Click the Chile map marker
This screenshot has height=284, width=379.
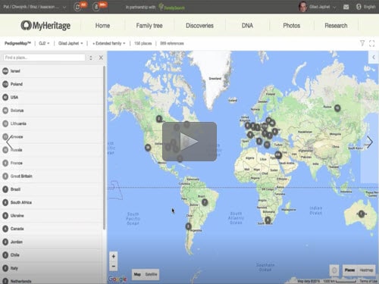(188, 226)
